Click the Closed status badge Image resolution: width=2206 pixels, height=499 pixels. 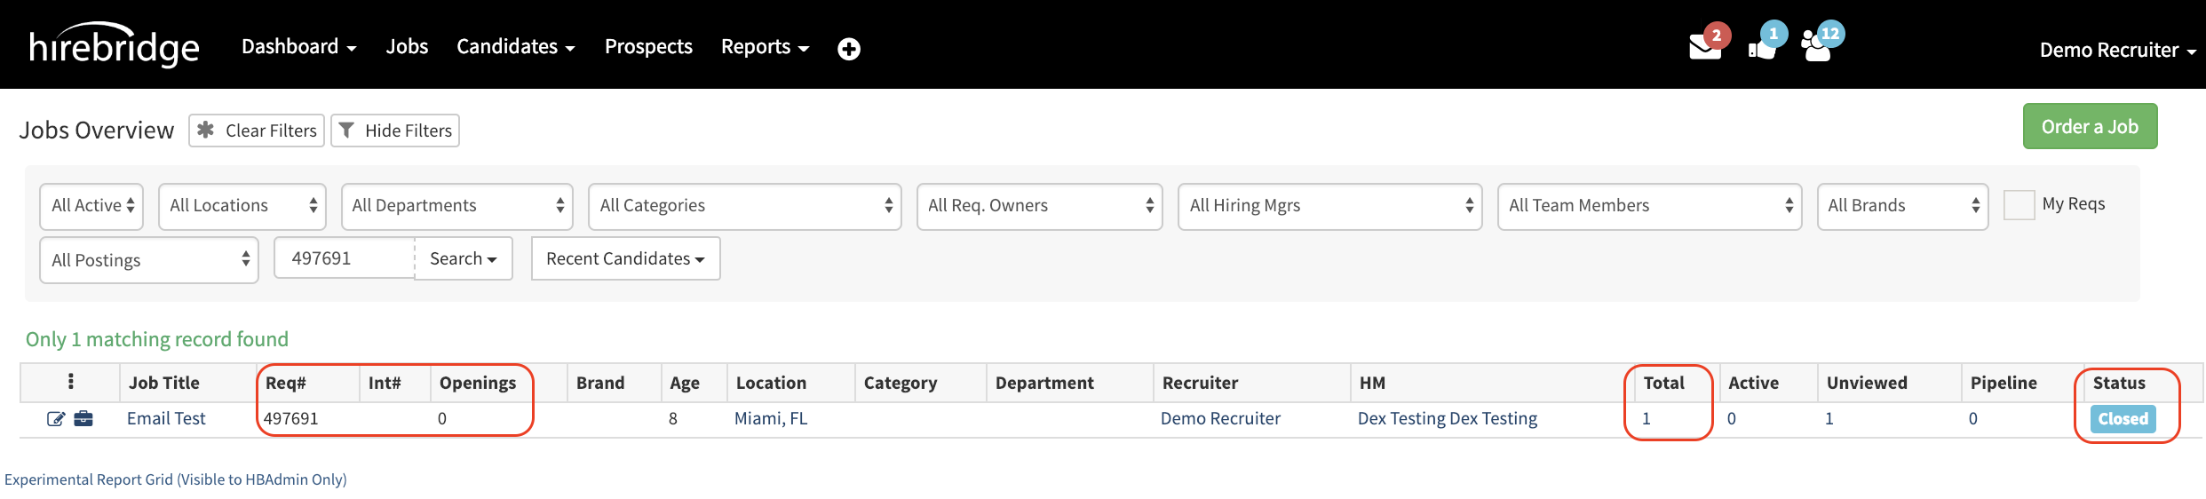(2123, 419)
